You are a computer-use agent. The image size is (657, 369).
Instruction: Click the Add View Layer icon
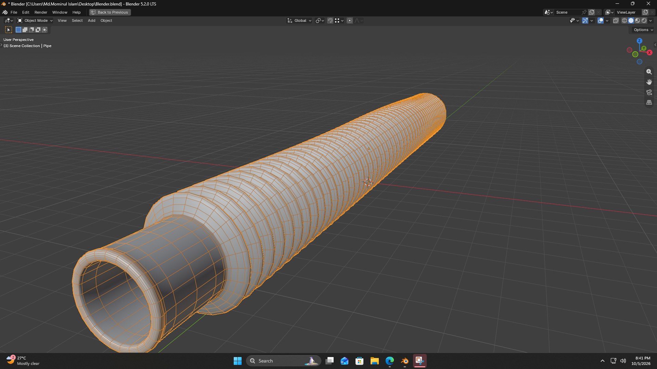[645, 12]
